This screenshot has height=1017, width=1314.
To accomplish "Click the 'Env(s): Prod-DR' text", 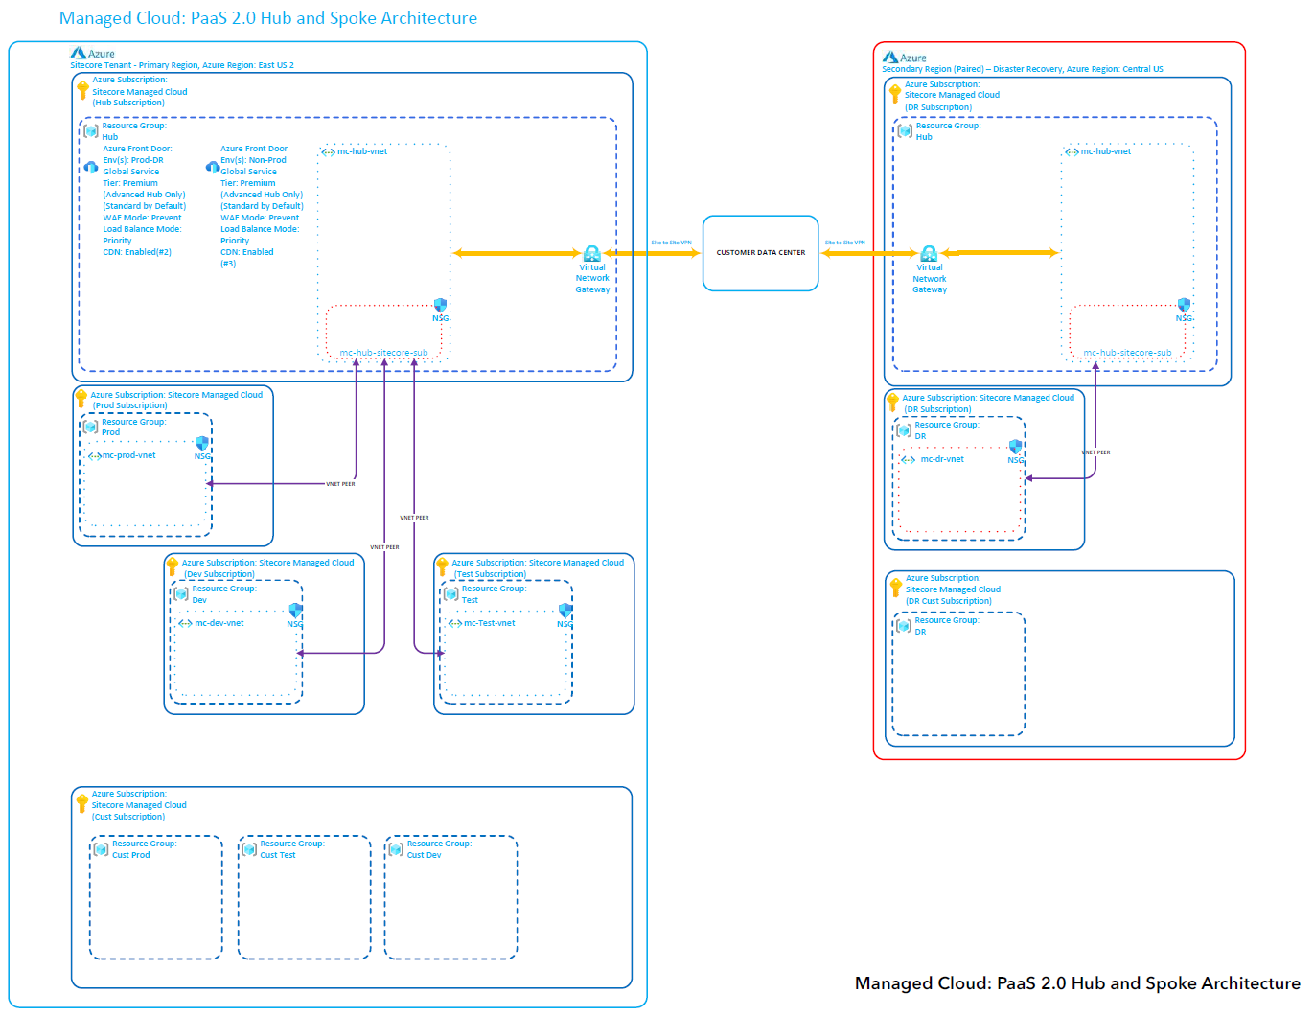I will click(x=133, y=160).
